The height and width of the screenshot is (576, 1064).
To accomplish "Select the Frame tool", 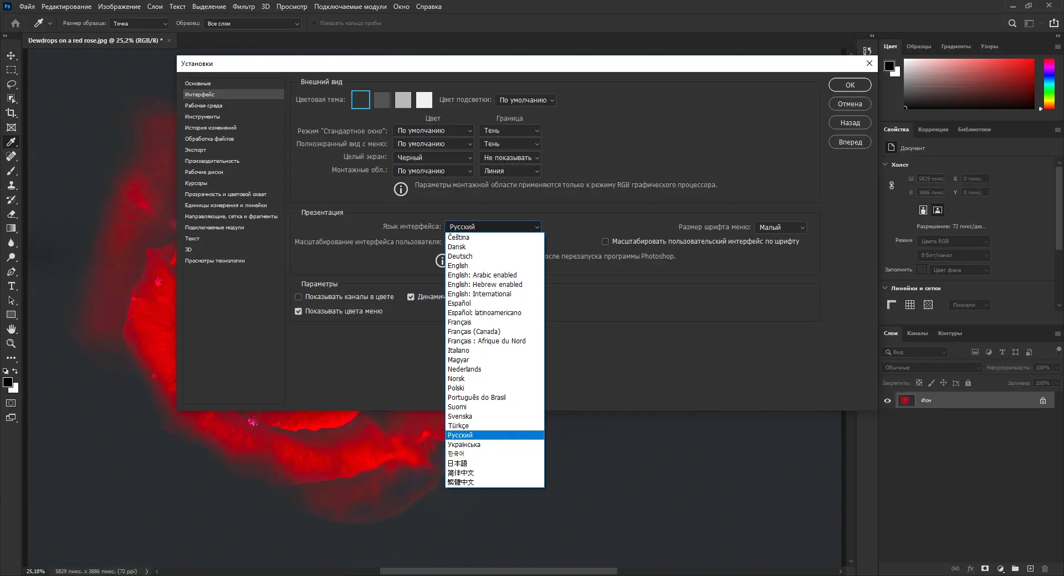I will tap(11, 127).
